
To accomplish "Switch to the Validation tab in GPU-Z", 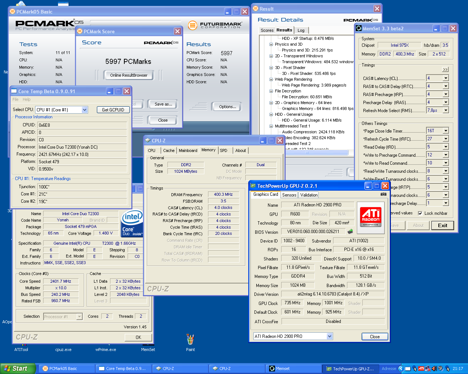I will 309,195.
